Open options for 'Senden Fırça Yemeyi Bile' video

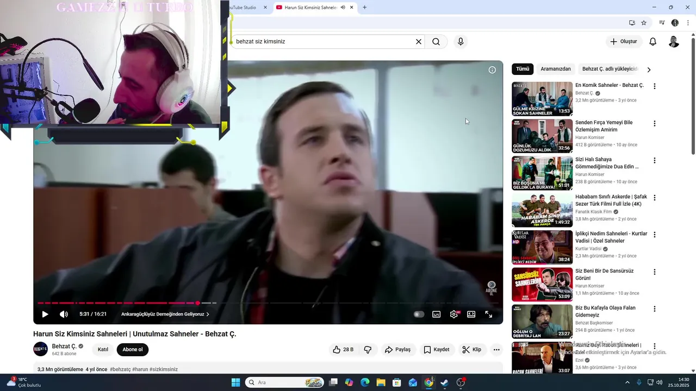[x=655, y=123]
